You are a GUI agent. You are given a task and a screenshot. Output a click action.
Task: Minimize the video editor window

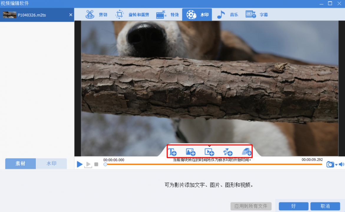coord(321,4)
